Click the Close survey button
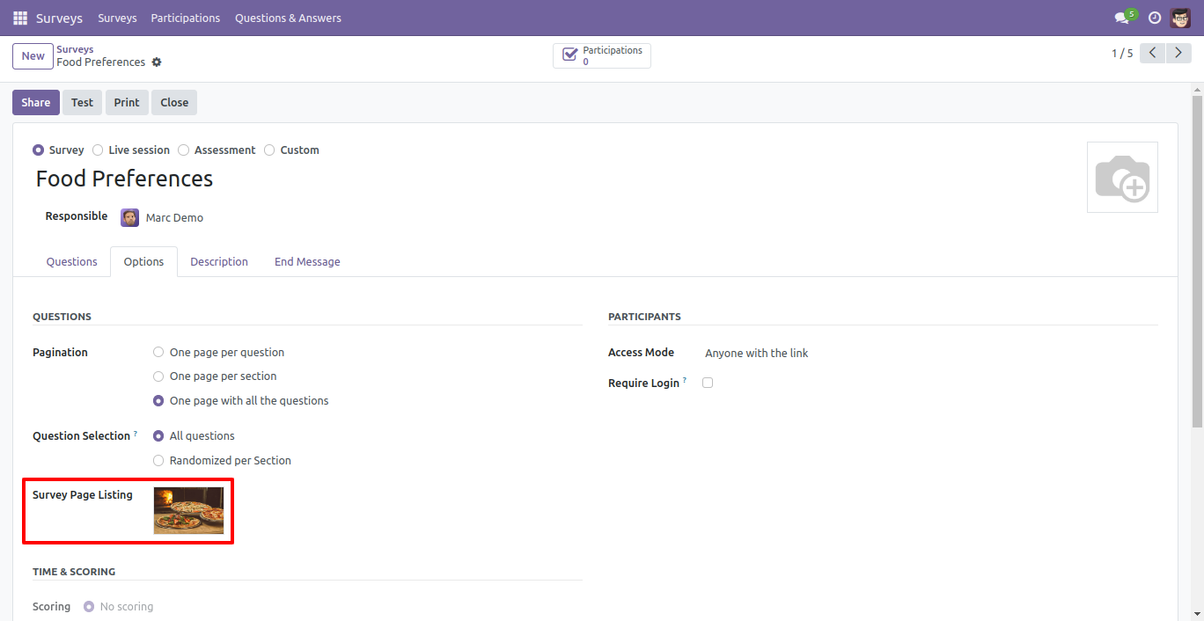 tap(174, 102)
